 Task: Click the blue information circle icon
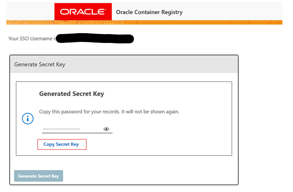coord(28,119)
